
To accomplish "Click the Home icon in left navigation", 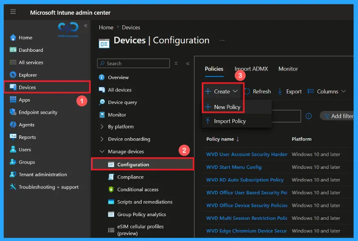I will [13, 37].
